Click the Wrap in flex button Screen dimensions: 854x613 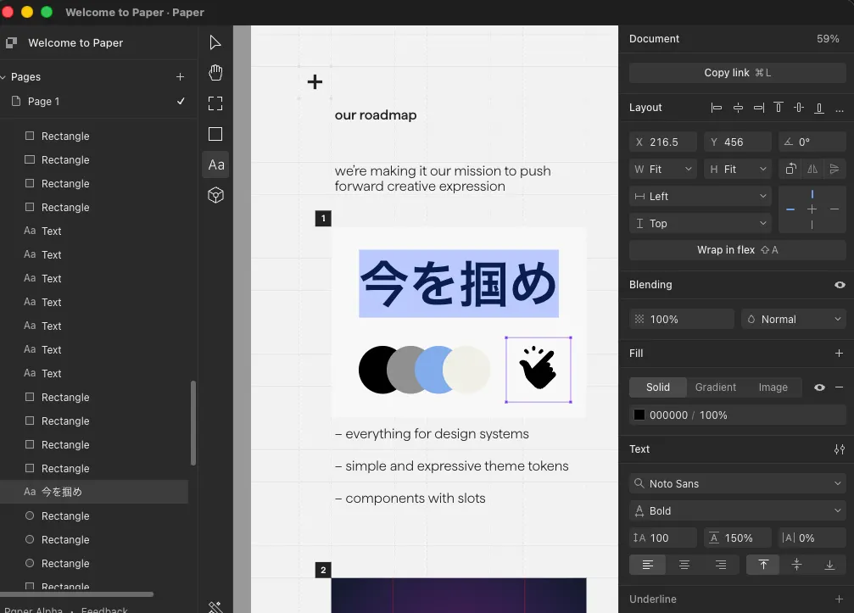[738, 250]
